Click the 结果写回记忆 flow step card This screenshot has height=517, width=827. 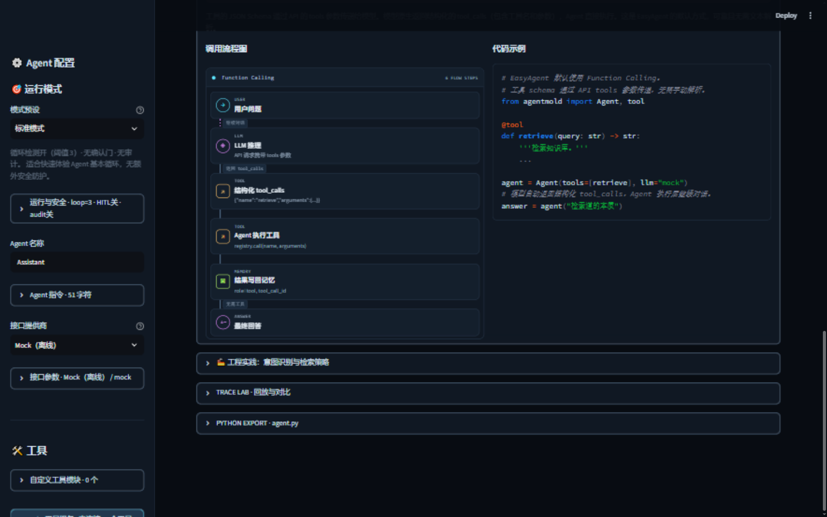(x=345, y=282)
